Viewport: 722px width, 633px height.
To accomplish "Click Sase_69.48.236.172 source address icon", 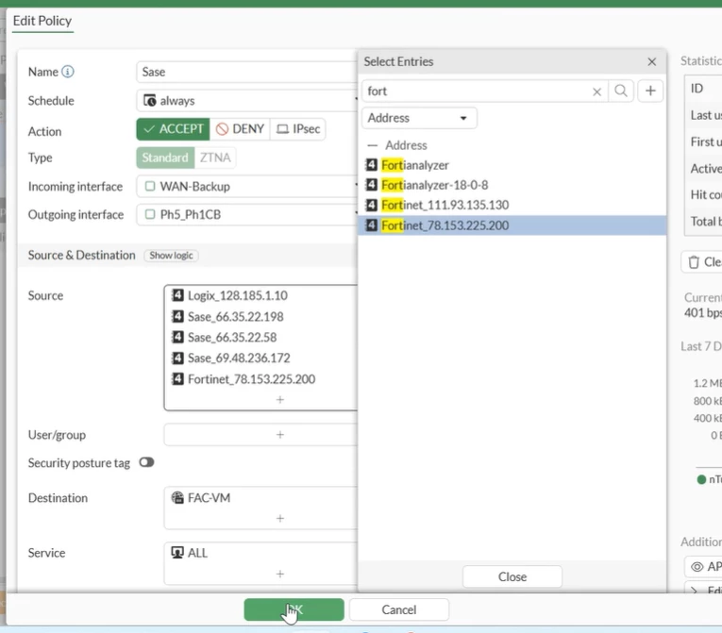I will (x=177, y=358).
